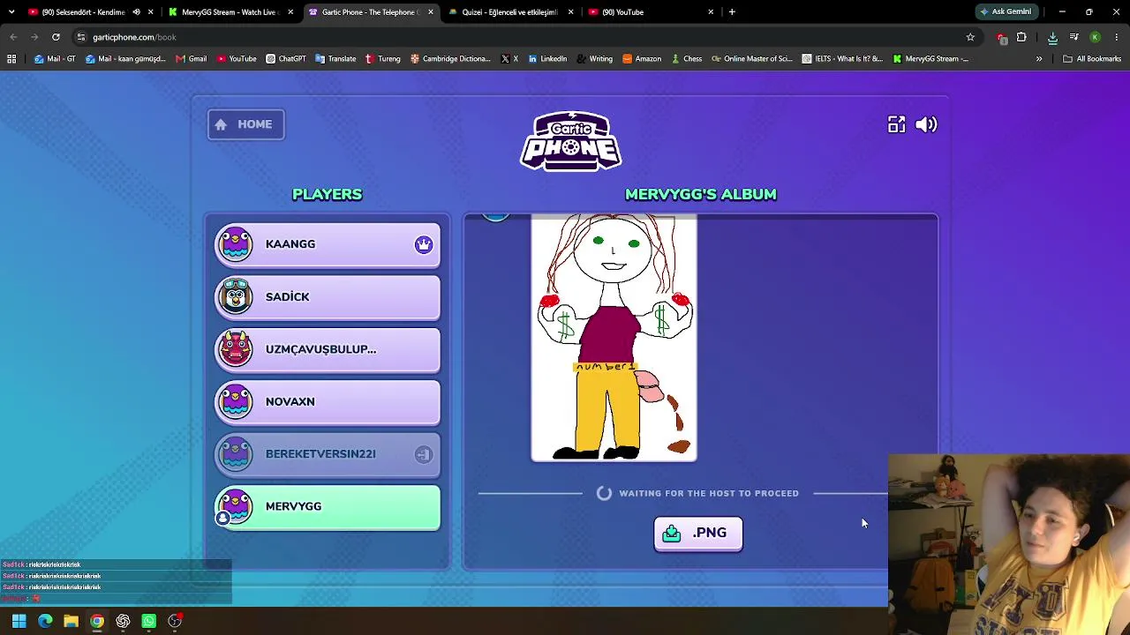This screenshot has width=1130, height=635.
Task: Open the tab search dropdown
Action: (x=11, y=12)
